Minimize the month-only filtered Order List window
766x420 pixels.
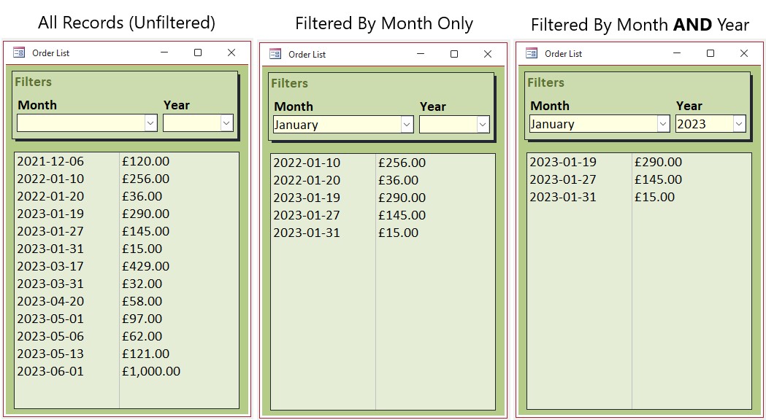pos(421,54)
